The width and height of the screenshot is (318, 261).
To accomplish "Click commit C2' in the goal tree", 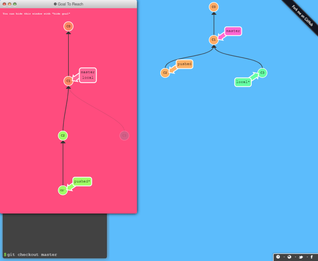I will (x=63, y=190).
